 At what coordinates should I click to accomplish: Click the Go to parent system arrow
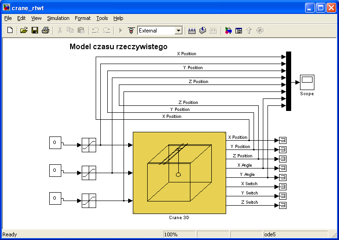tap(249, 31)
